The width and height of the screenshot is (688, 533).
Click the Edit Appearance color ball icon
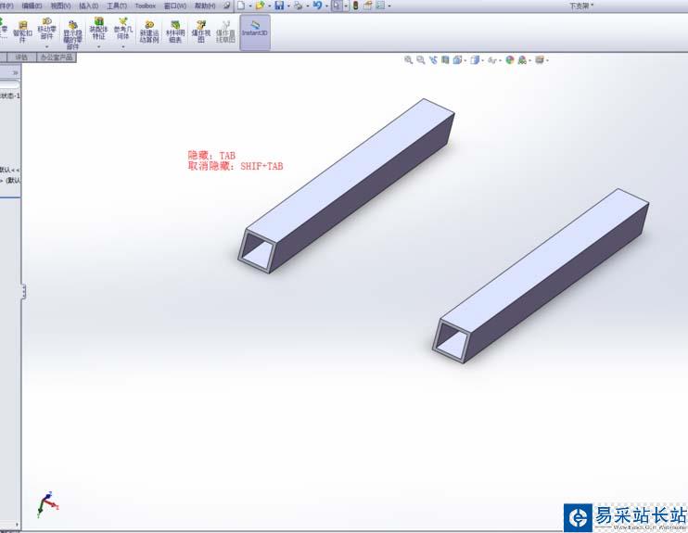[510, 60]
